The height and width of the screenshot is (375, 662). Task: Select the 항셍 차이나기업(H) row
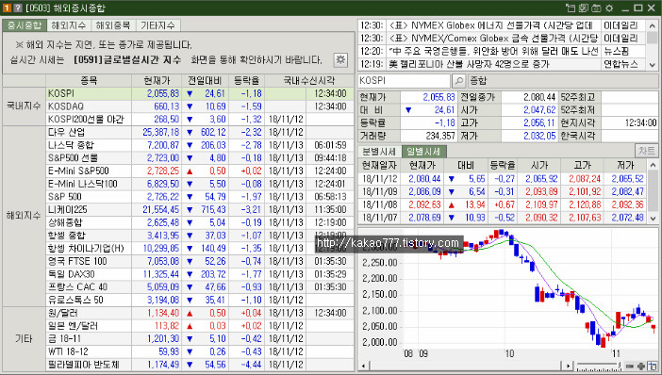200,249
